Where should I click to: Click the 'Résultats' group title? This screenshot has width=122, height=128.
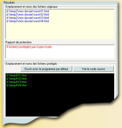click(x=9, y=3)
